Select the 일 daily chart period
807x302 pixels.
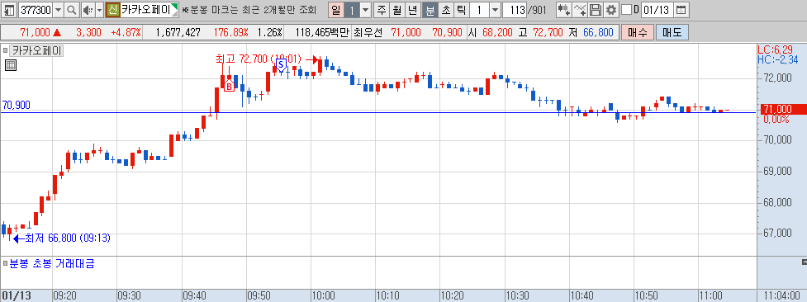click(x=335, y=10)
